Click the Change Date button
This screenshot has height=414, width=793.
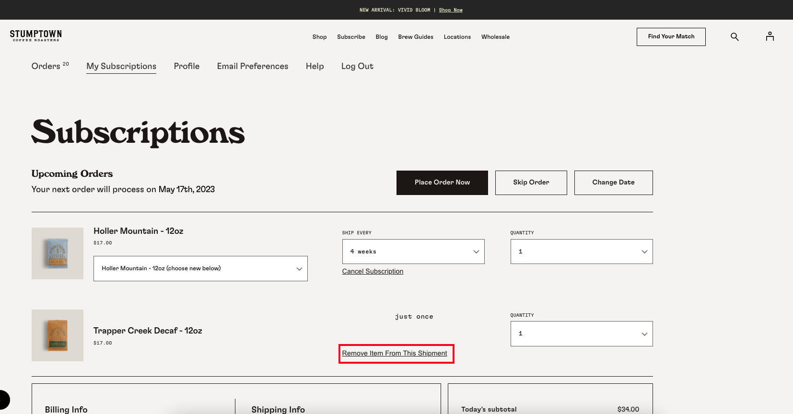[x=614, y=183]
